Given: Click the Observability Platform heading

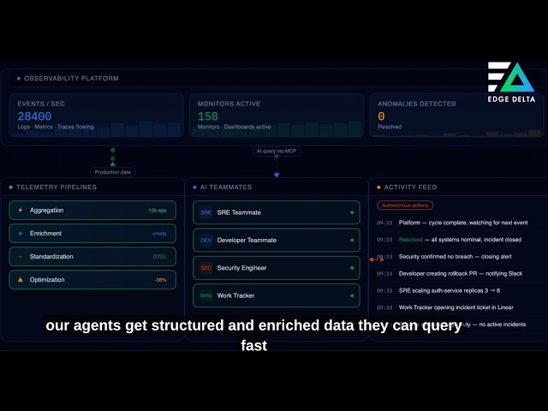Looking at the screenshot, I should 71,78.
